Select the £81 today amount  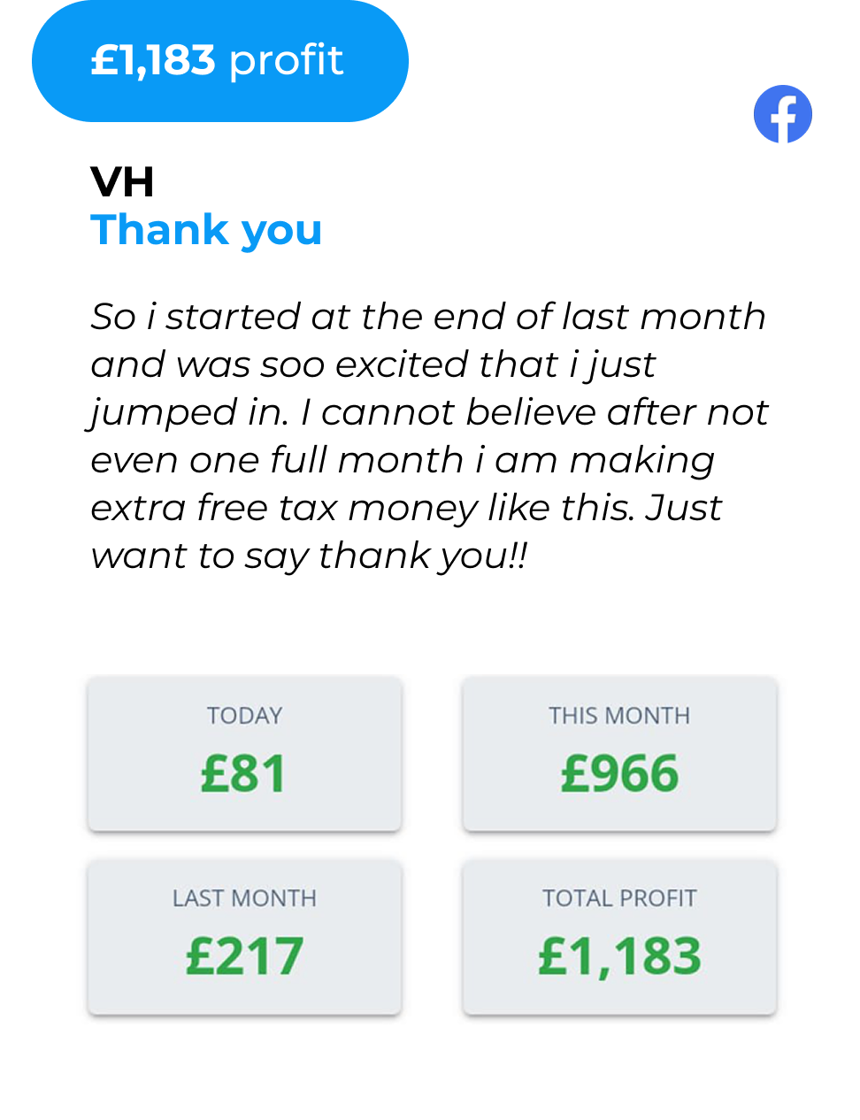[244, 773]
